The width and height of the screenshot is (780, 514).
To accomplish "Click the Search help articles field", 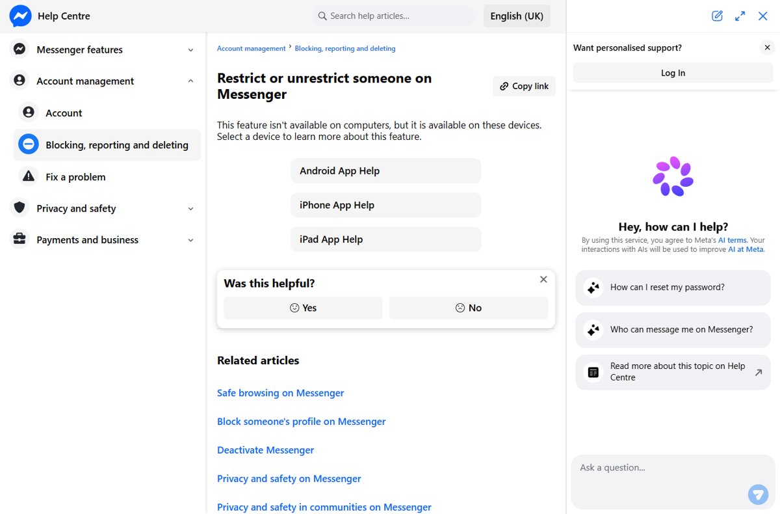I will pyautogui.click(x=394, y=16).
